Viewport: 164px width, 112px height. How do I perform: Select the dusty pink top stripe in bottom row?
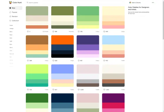tap(88, 98)
